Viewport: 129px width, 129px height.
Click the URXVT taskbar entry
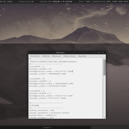pyautogui.click(x=47, y=128)
